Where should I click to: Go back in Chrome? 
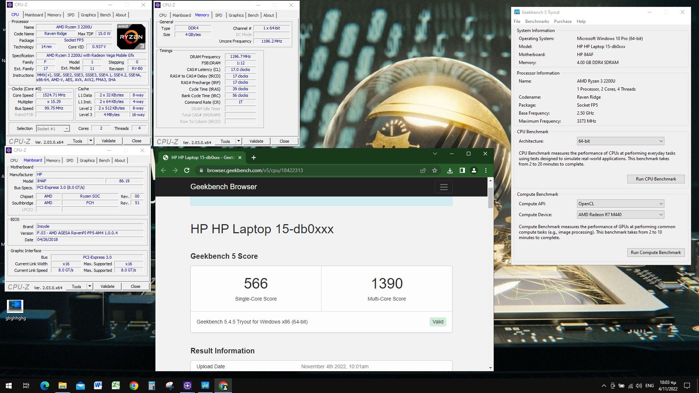click(x=163, y=170)
